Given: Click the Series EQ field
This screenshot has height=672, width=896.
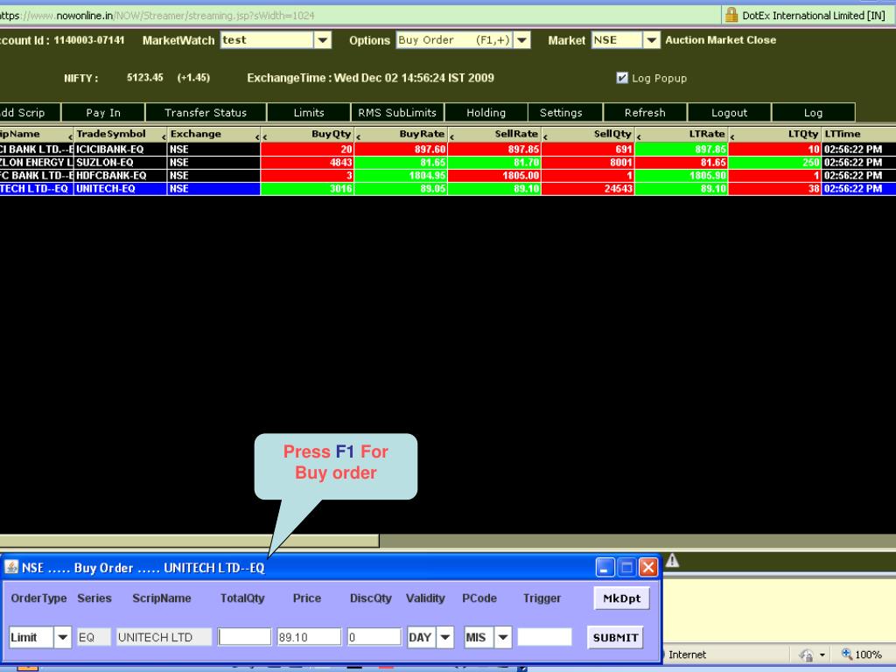Looking at the screenshot, I should (x=94, y=637).
